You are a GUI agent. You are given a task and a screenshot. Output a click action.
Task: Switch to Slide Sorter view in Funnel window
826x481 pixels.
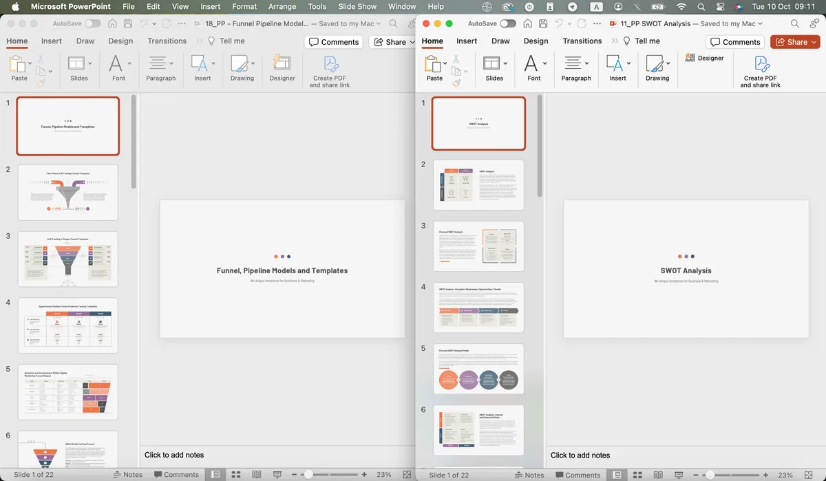click(x=236, y=475)
